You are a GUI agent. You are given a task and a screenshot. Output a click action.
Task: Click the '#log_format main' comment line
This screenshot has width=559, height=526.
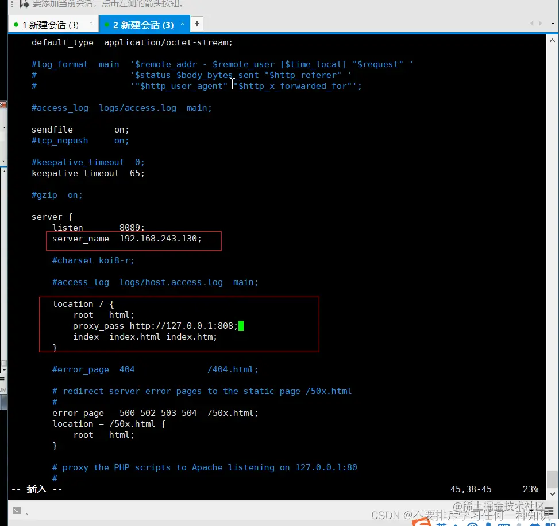tap(222, 64)
